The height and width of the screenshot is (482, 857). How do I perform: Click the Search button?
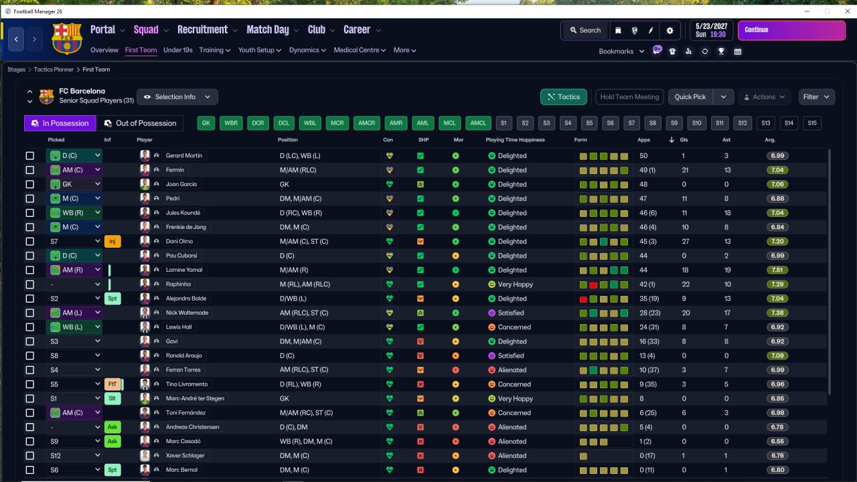tap(585, 30)
